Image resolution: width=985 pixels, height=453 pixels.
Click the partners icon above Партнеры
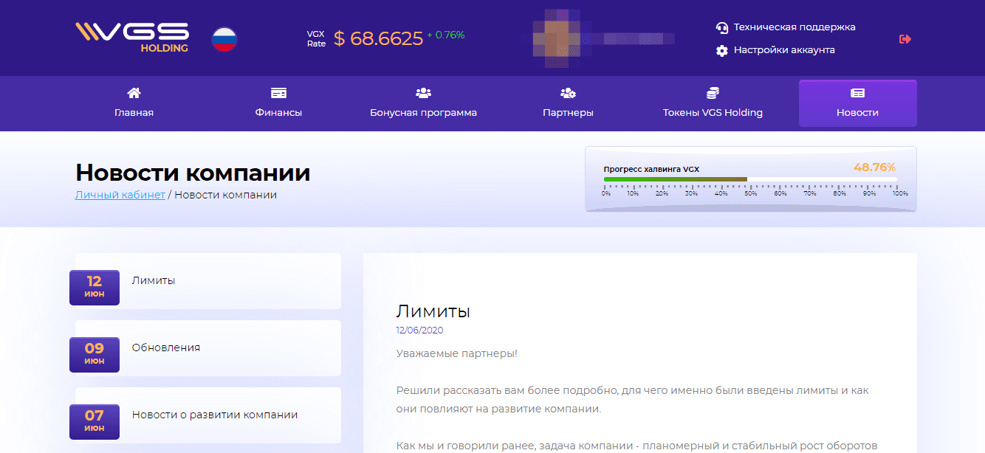[568, 93]
